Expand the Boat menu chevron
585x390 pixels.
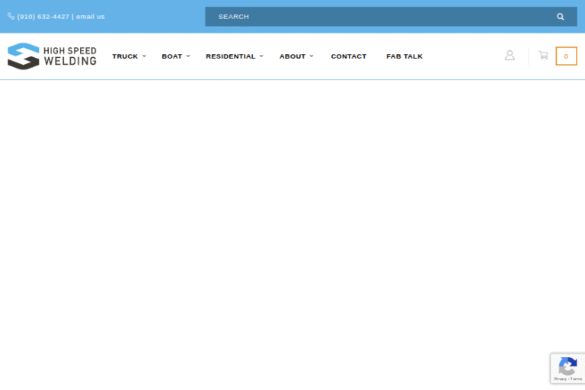188,56
